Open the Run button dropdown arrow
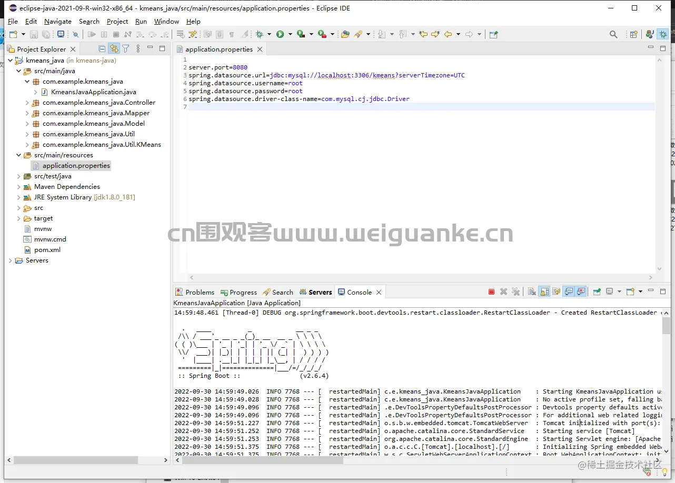The image size is (675, 483). 290,34
